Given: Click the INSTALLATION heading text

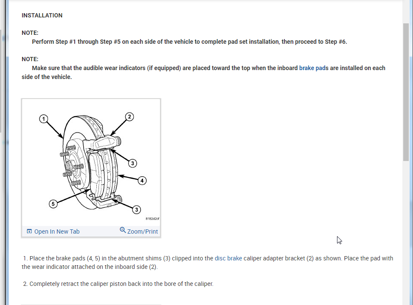Looking at the screenshot, I should click(42, 15).
